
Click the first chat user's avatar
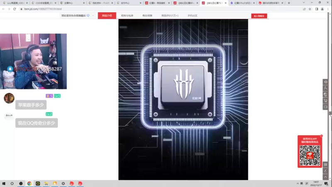point(9,98)
